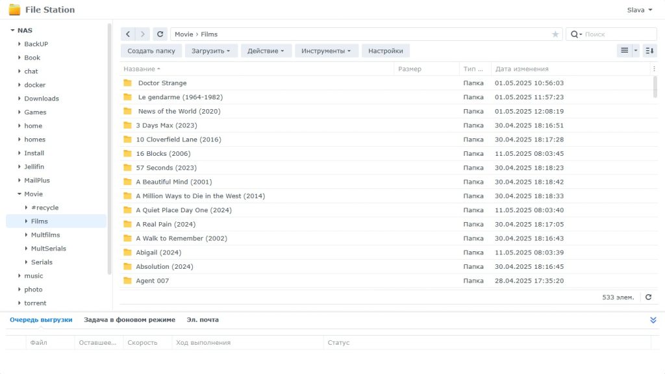Select Absolution (2024) folder name
Image resolution: width=665 pixels, height=374 pixels.
point(164,266)
